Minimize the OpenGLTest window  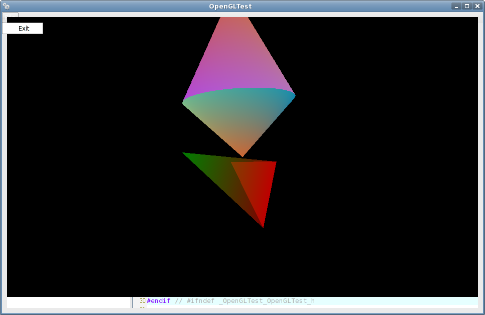click(456, 7)
